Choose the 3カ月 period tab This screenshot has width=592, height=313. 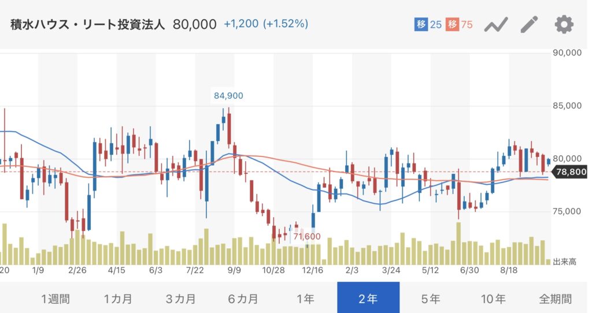tap(180, 299)
